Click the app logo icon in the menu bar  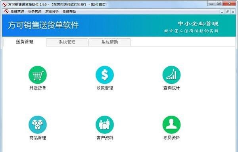(x=6, y=11)
